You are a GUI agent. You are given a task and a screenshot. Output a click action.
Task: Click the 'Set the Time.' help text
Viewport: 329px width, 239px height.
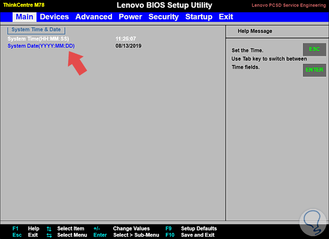click(247, 50)
